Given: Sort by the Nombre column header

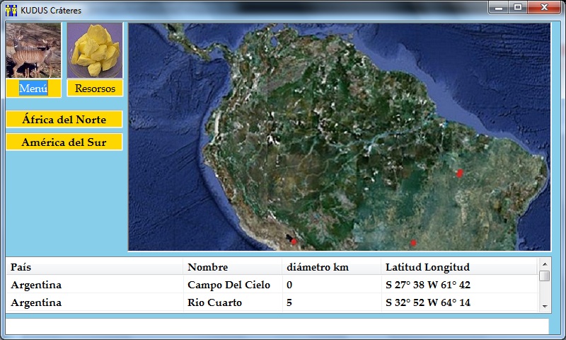Looking at the screenshot, I should 233,267.
